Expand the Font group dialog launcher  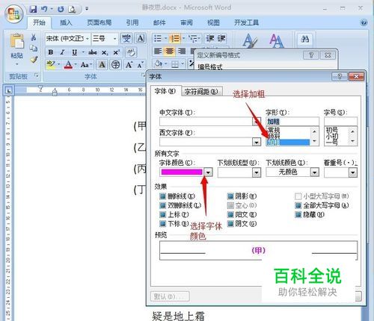(x=143, y=75)
